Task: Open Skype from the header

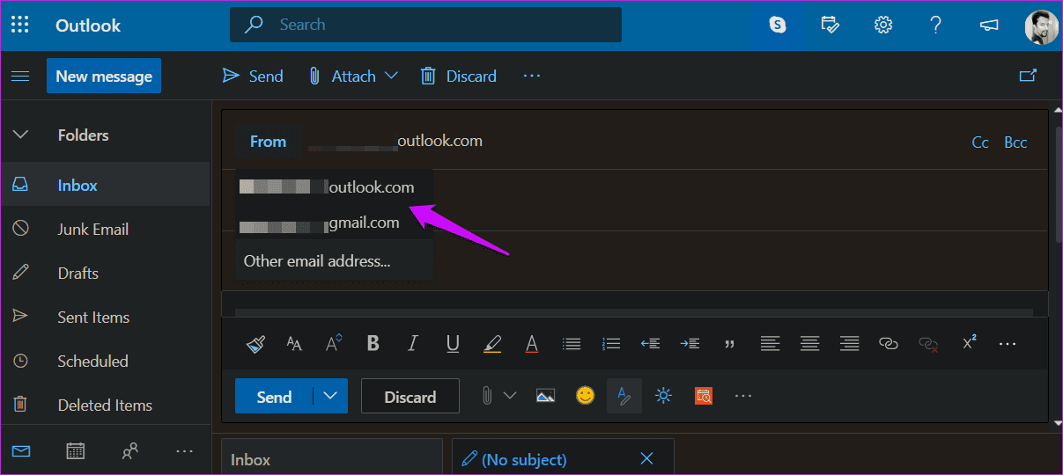Action: point(778,25)
